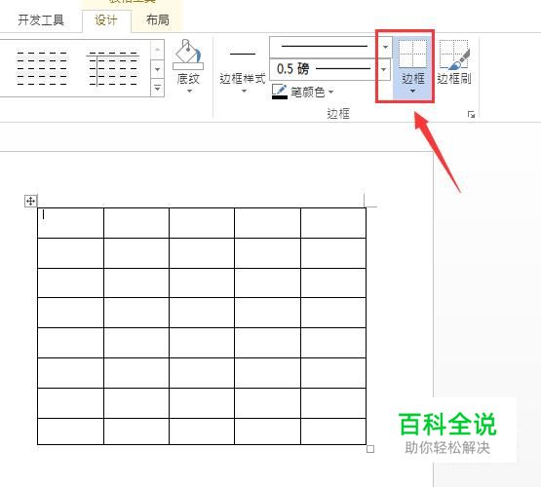Open the 笔颜色 dropdown arrow
The image size is (541, 487).
point(330,92)
